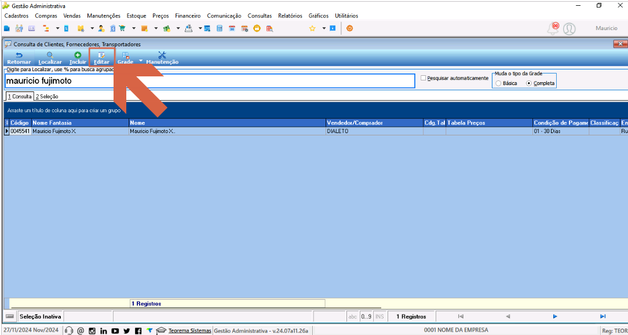Click the person with coin icon
The width and height of the screenshot is (628, 335).
(x=101, y=28)
